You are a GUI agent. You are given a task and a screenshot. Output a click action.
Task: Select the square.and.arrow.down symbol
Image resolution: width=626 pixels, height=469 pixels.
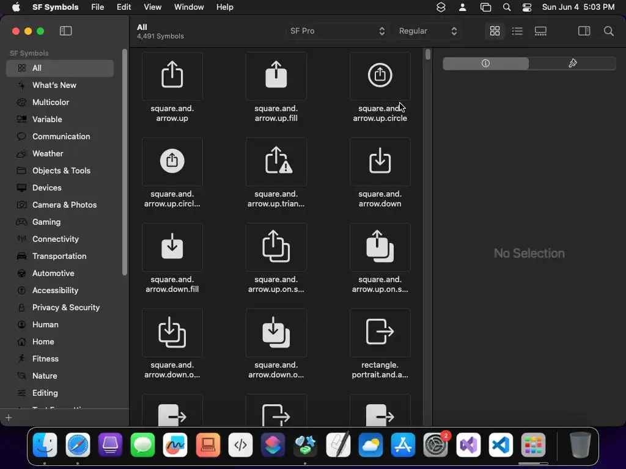pyautogui.click(x=380, y=161)
